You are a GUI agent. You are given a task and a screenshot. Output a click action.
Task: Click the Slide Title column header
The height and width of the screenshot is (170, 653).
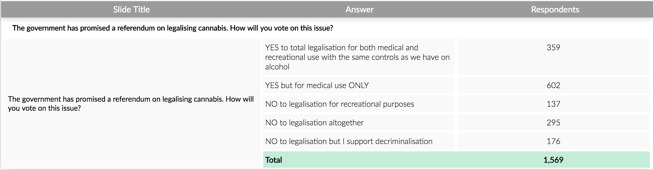coord(131,10)
